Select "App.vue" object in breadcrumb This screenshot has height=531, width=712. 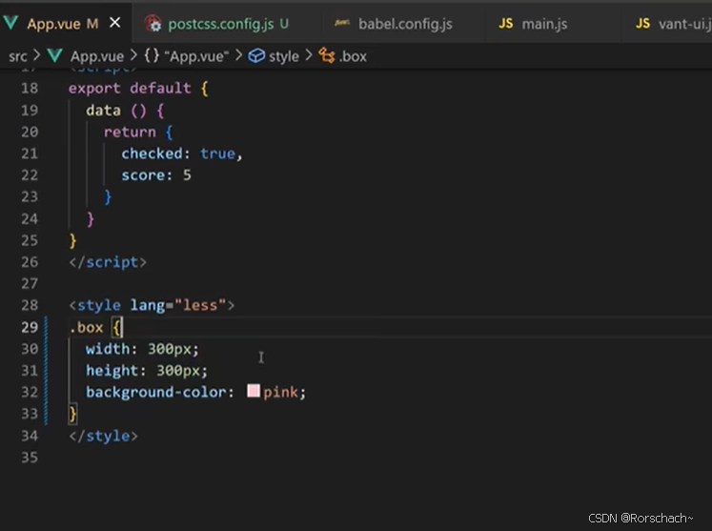click(196, 56)
